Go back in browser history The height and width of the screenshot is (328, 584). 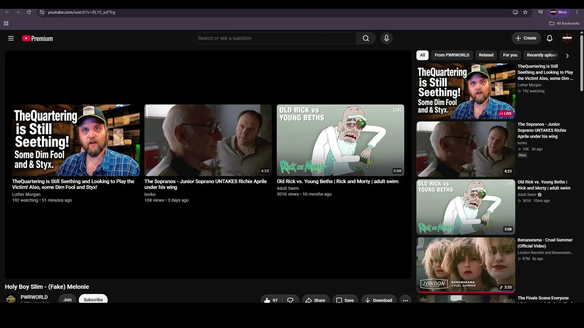pos(7,12)
